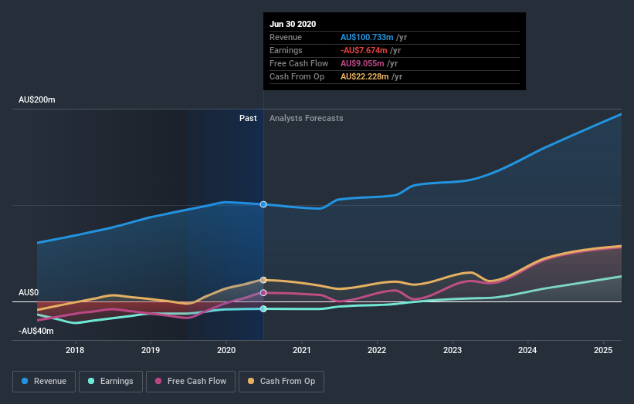Click the teal Earnings legend dot
This screenshot has width=634, height=404.
[91, 381]
